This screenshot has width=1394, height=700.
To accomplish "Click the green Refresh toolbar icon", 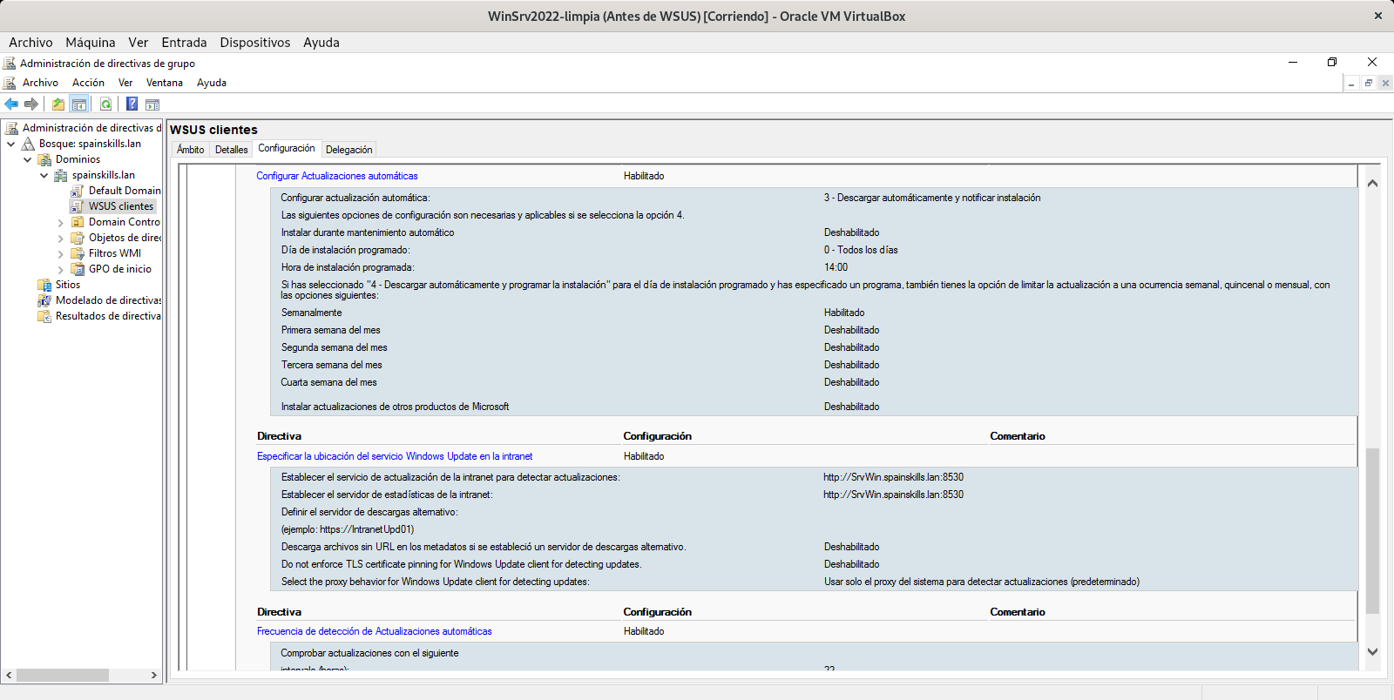I will pyautogui.click(x=105, y=104).
